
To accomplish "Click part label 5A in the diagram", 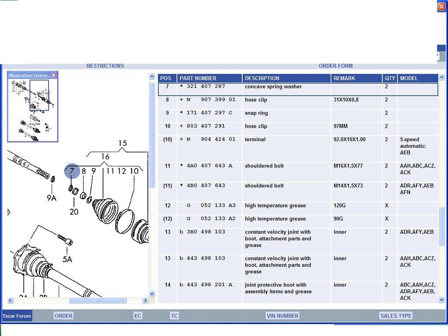I will point(67,259).
